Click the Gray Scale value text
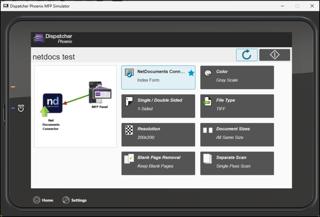Viewport: 320px width, 217px height. pos(227,80)
